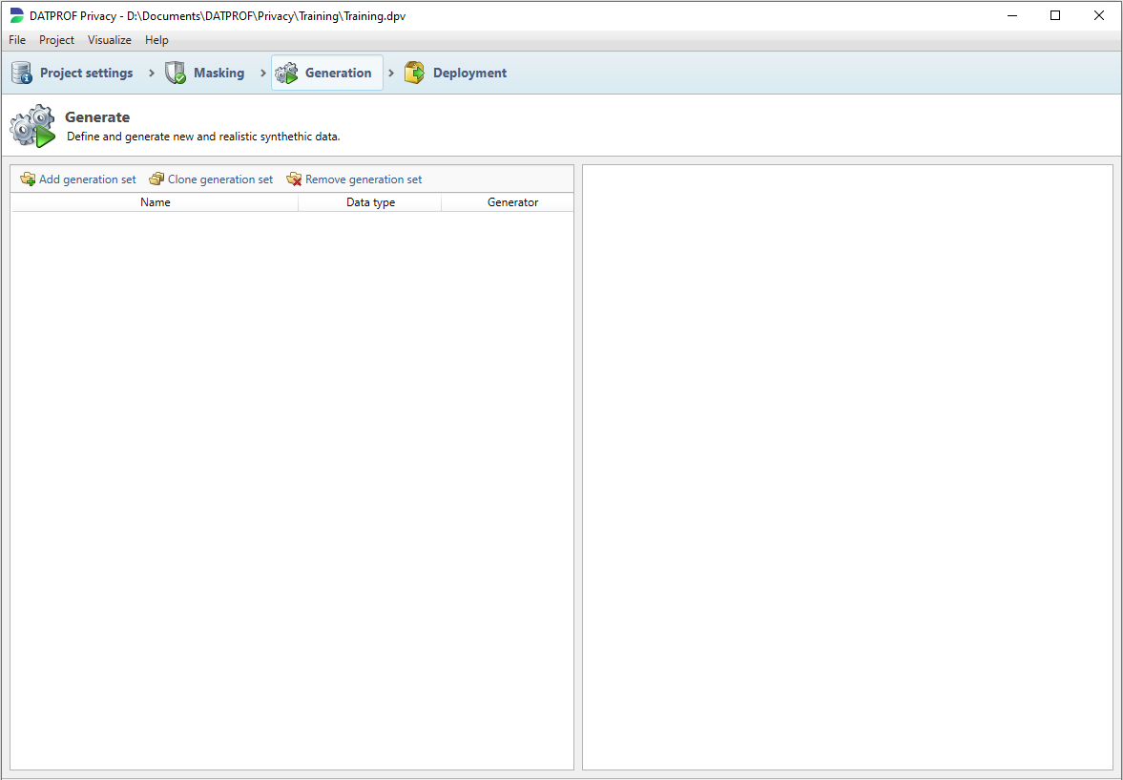
Task: Expand the Visualize menu
Action: tap(110, 40)
